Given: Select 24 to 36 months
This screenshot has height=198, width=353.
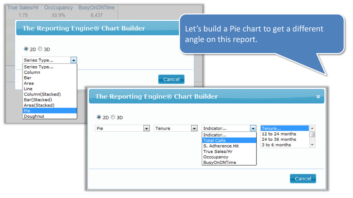Looking at the screenshot, I should 285,140.
